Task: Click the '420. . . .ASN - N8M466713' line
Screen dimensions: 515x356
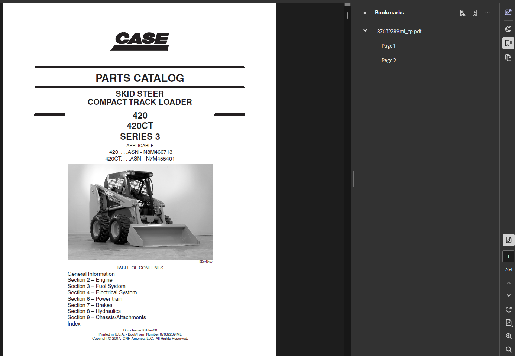Action: coord(140,152)
